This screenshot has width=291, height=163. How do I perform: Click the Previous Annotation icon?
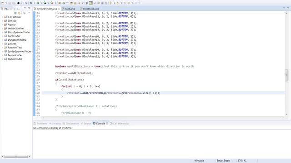click(118, 3)
